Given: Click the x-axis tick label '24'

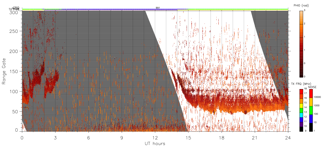Looking at the screenshot, I should tap(288, 137).
